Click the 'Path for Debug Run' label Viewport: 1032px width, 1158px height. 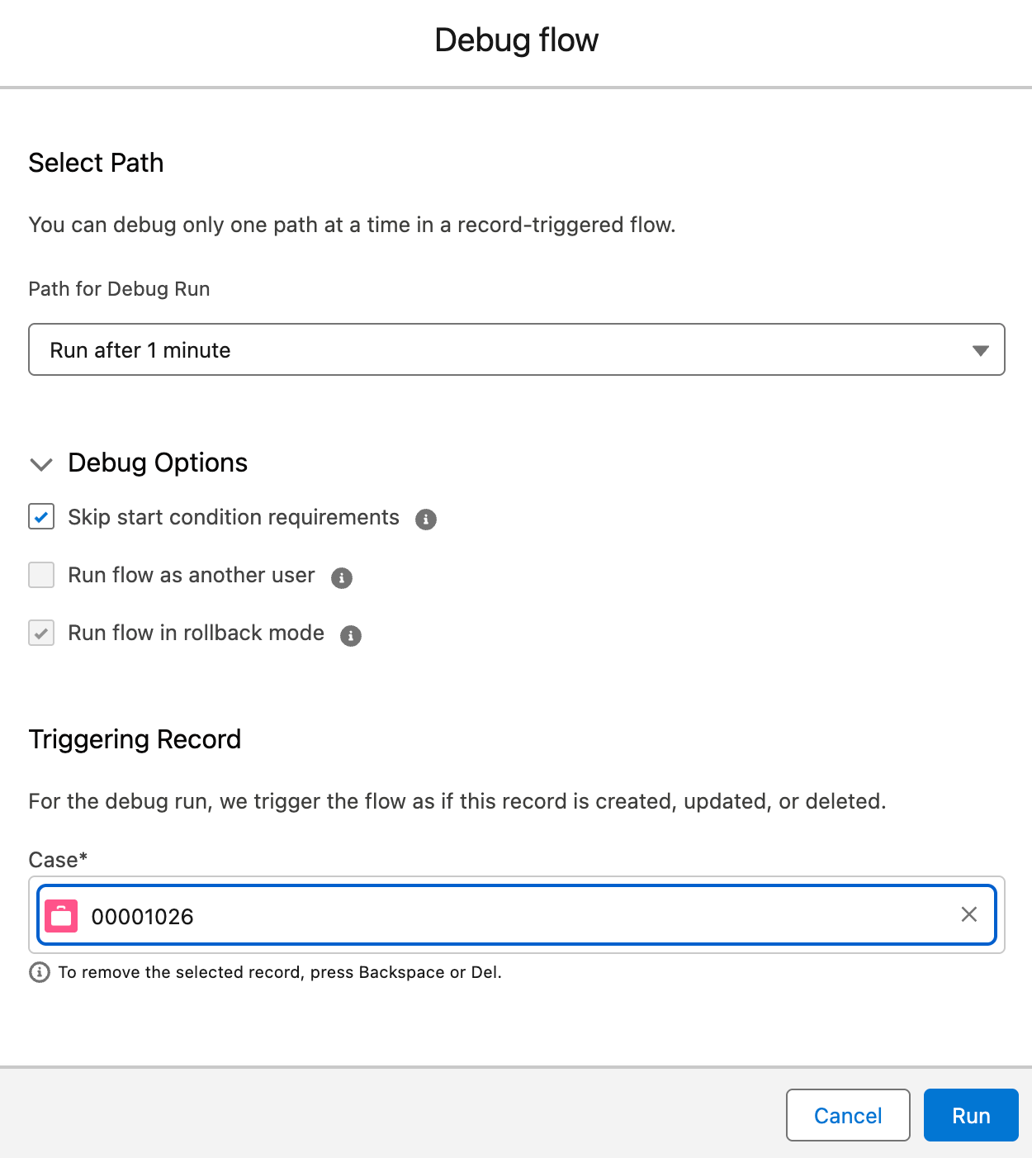(119, 289)
